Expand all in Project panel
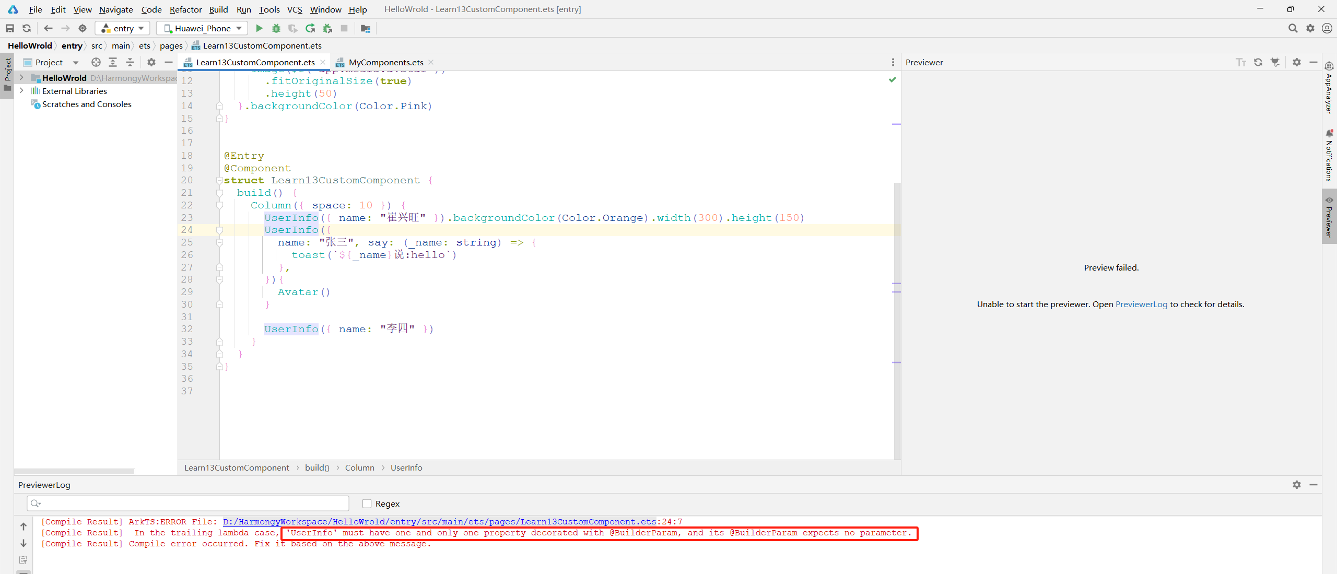The height and width of the screenshot is (574, 1337). coord(113,62)
